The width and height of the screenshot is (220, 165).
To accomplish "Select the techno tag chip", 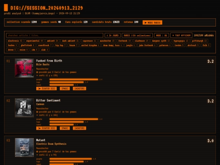I will tap(12, 45).
